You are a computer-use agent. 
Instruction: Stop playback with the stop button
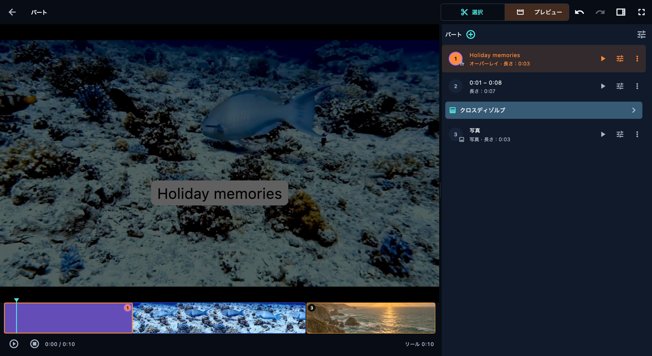tap(34, 344)
